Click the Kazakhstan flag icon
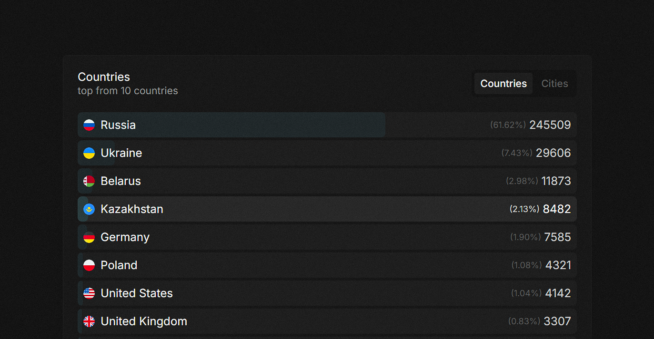 [x=89, y=209]
